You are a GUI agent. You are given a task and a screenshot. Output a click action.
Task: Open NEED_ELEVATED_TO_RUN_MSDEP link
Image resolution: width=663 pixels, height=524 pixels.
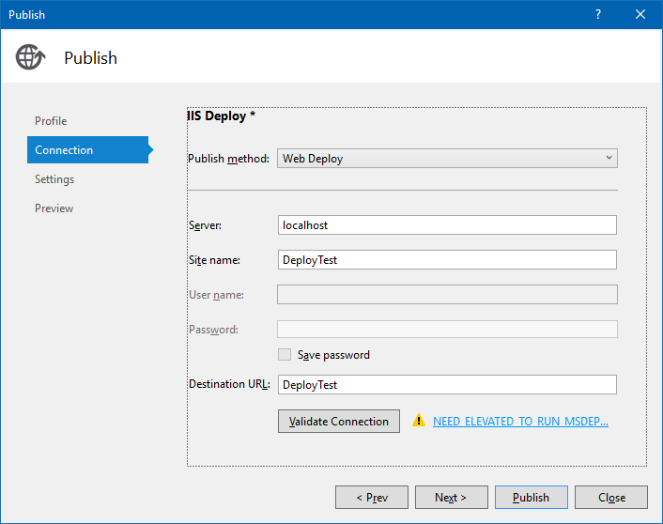pyautogui.click(x=520, y=422)
